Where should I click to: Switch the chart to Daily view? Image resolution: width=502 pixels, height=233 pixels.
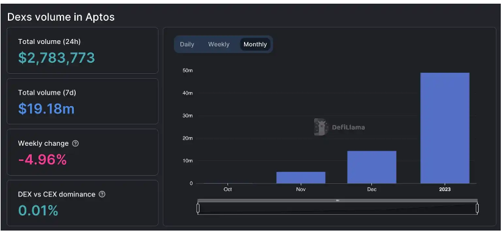[x=187, y=44]
